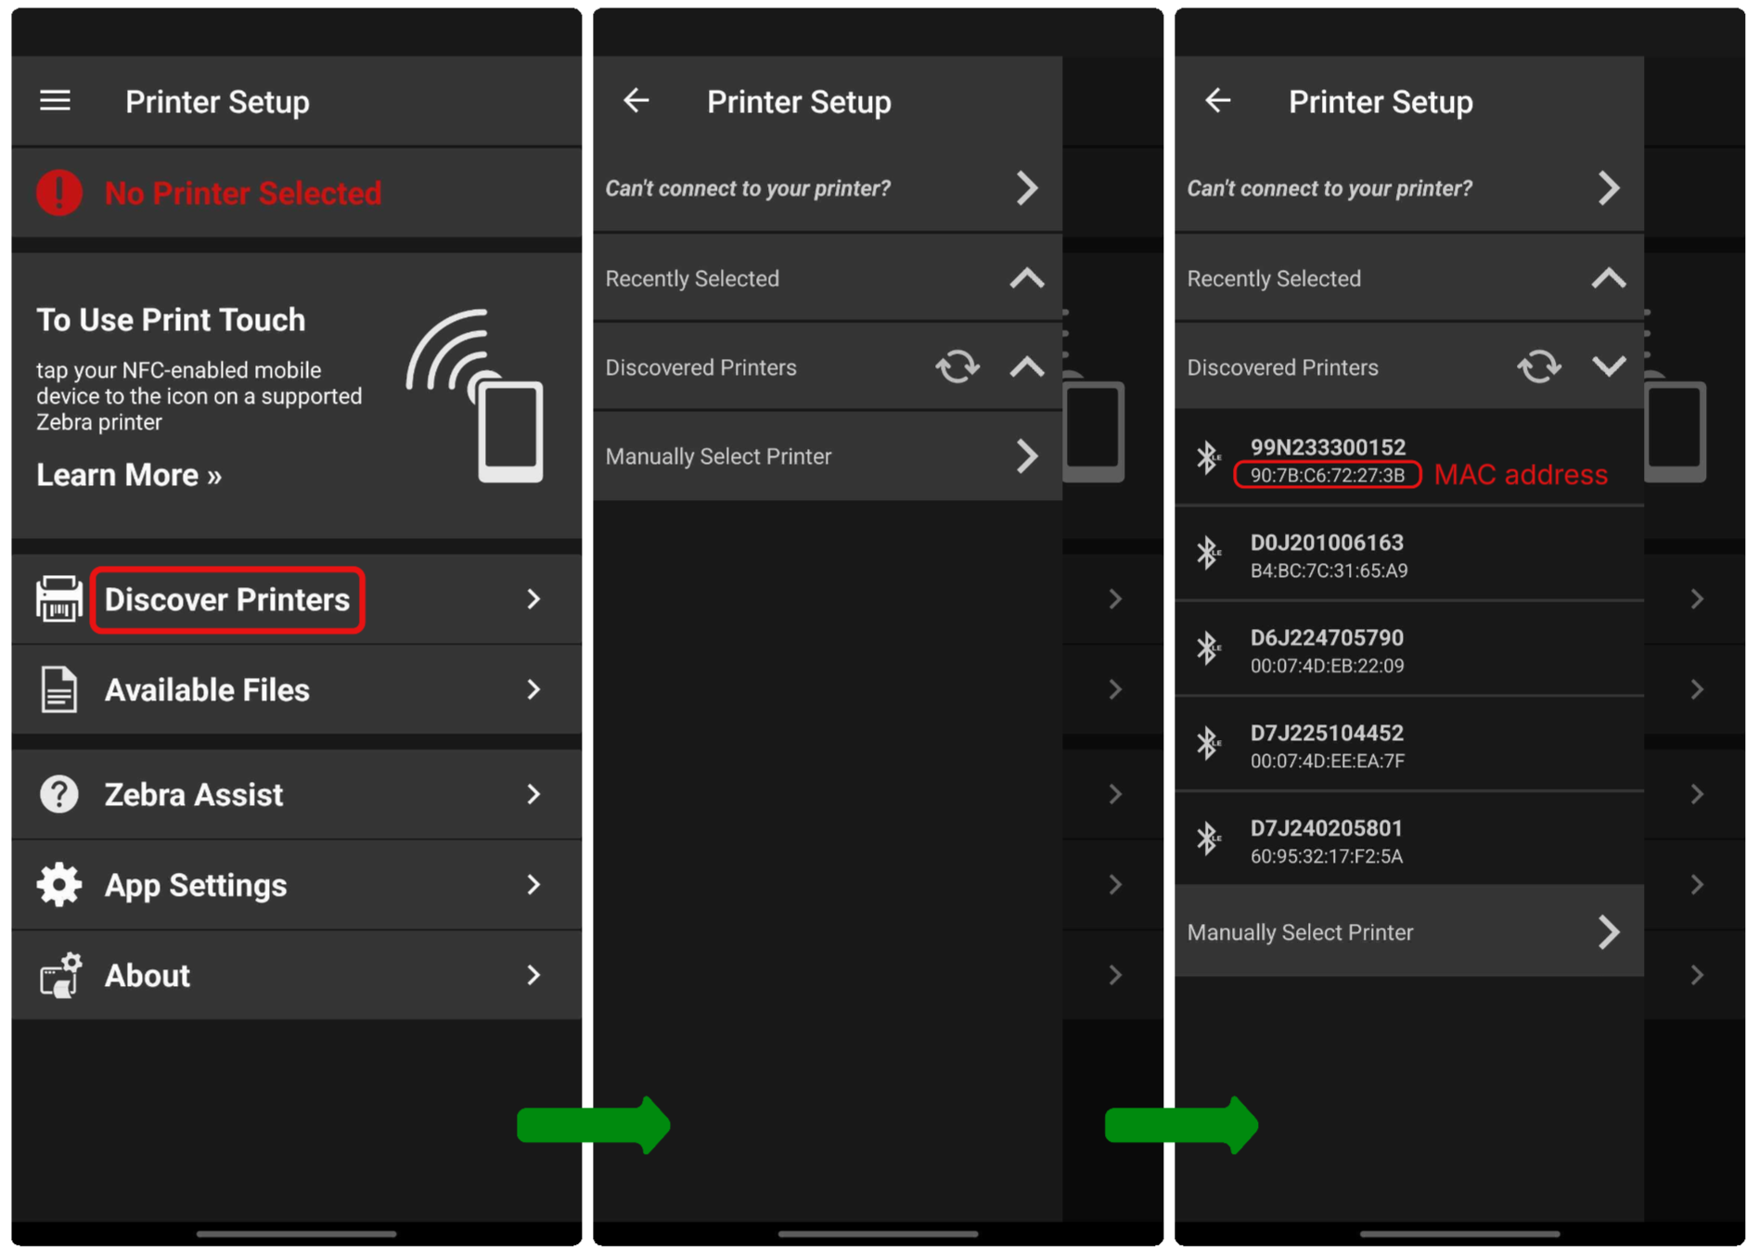Open Zebra Assist menu item
This screenshot has height=1256, width=1760.
[x=297, y=794]
